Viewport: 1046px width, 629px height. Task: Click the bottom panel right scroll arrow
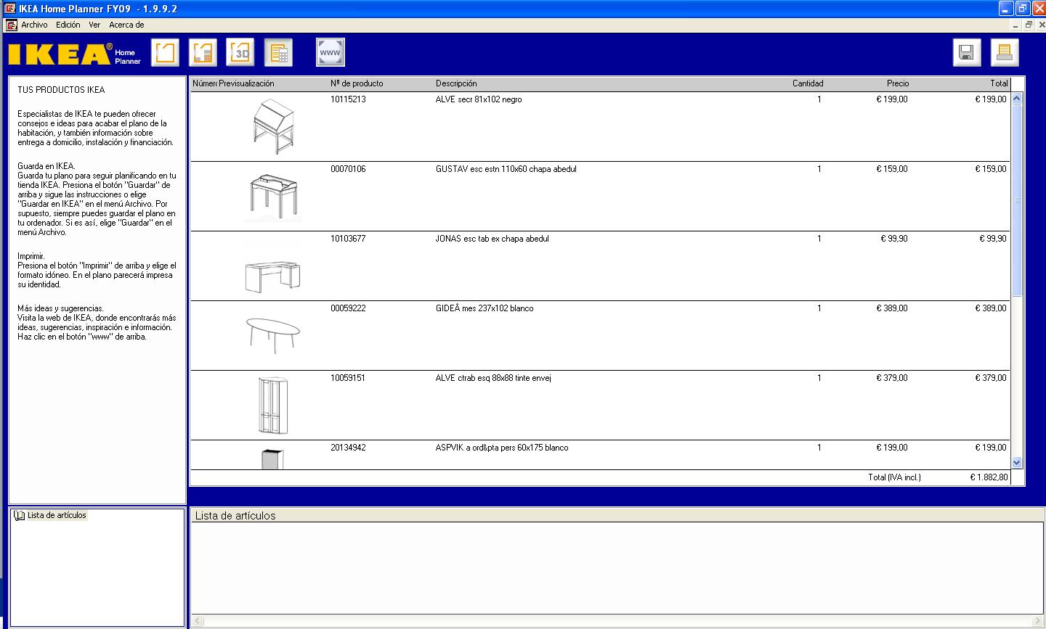[1037, 622]
